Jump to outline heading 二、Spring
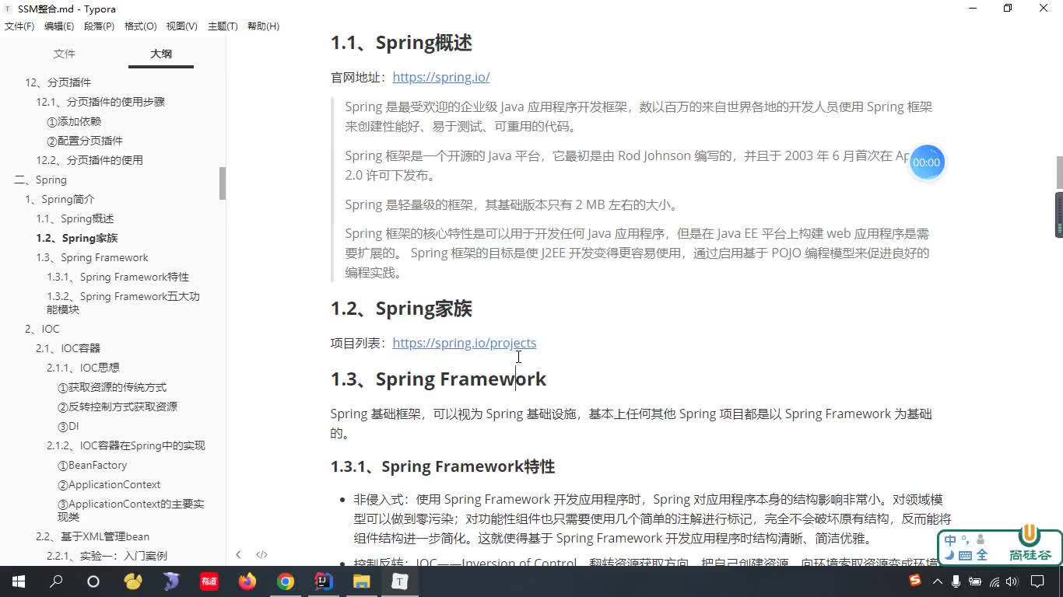Screen dimensions: 1063x597 coord(40,180)
